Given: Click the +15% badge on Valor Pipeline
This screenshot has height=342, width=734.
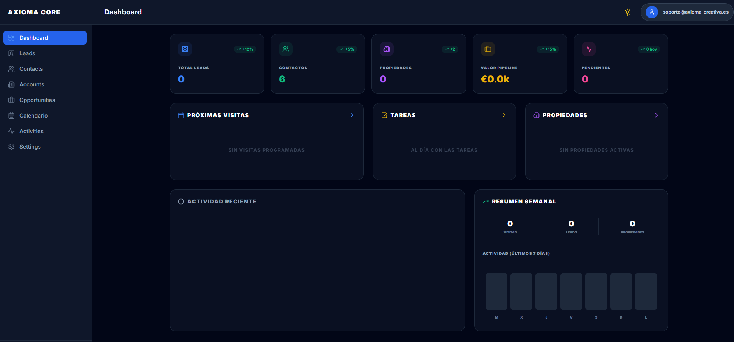Looking at the screenshot, I should (548, 49).
